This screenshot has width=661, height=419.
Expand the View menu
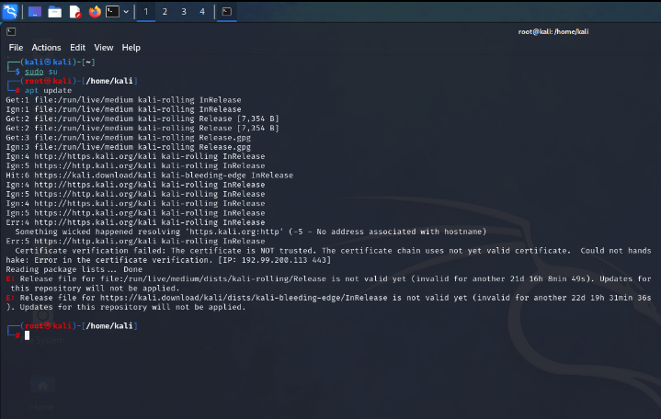104,47
